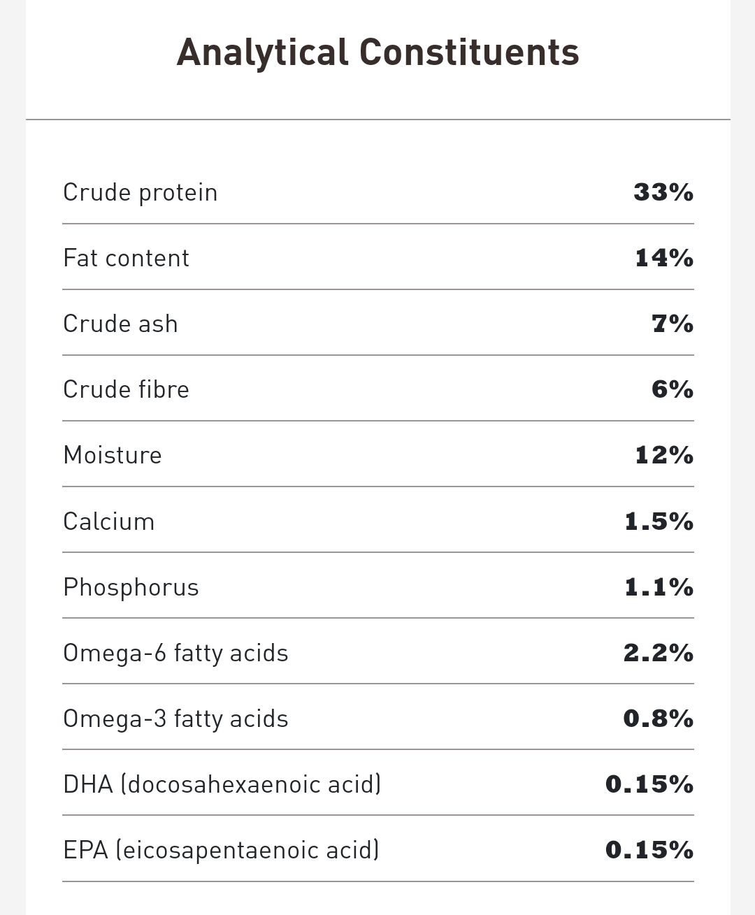Select the Omega-3 fatty acids label
755x915 pixels.
click(175, 719)
